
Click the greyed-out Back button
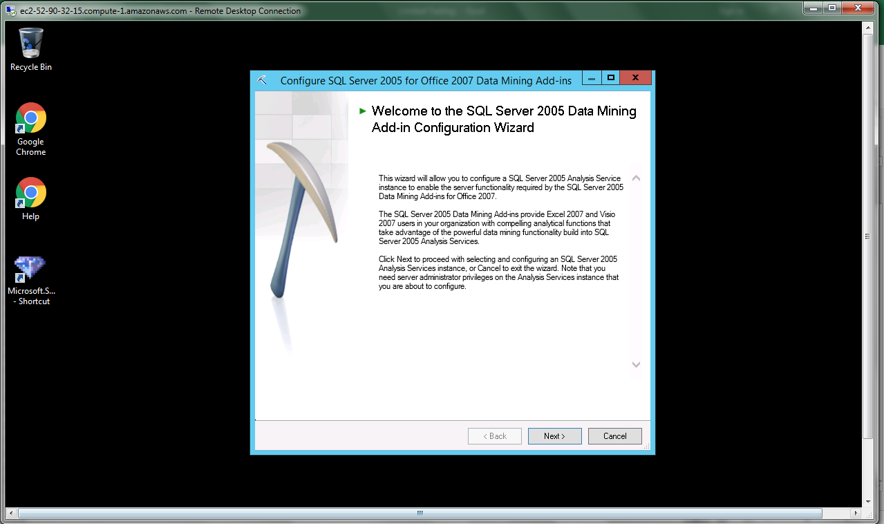pyautogui.click(x=494, y=436)
